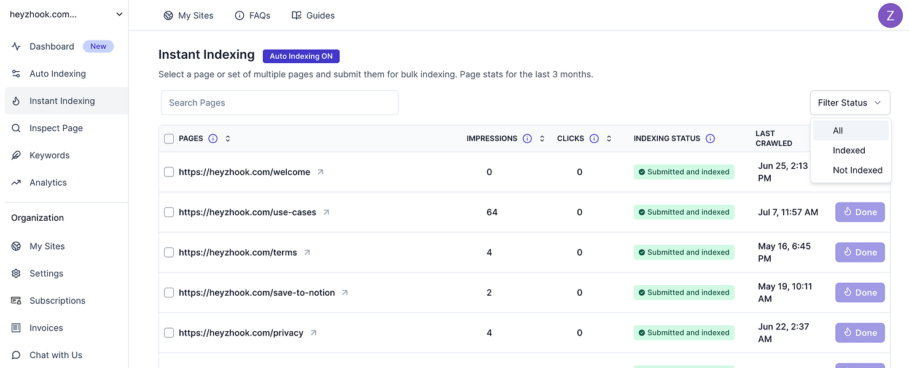909x368 pixels.
Task: Collapse the Filter Status dropdown
Action: 849,103
